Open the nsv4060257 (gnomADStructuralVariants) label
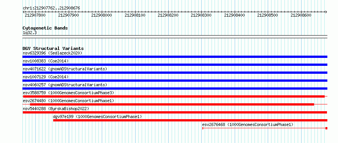 [x=65, y=85]
